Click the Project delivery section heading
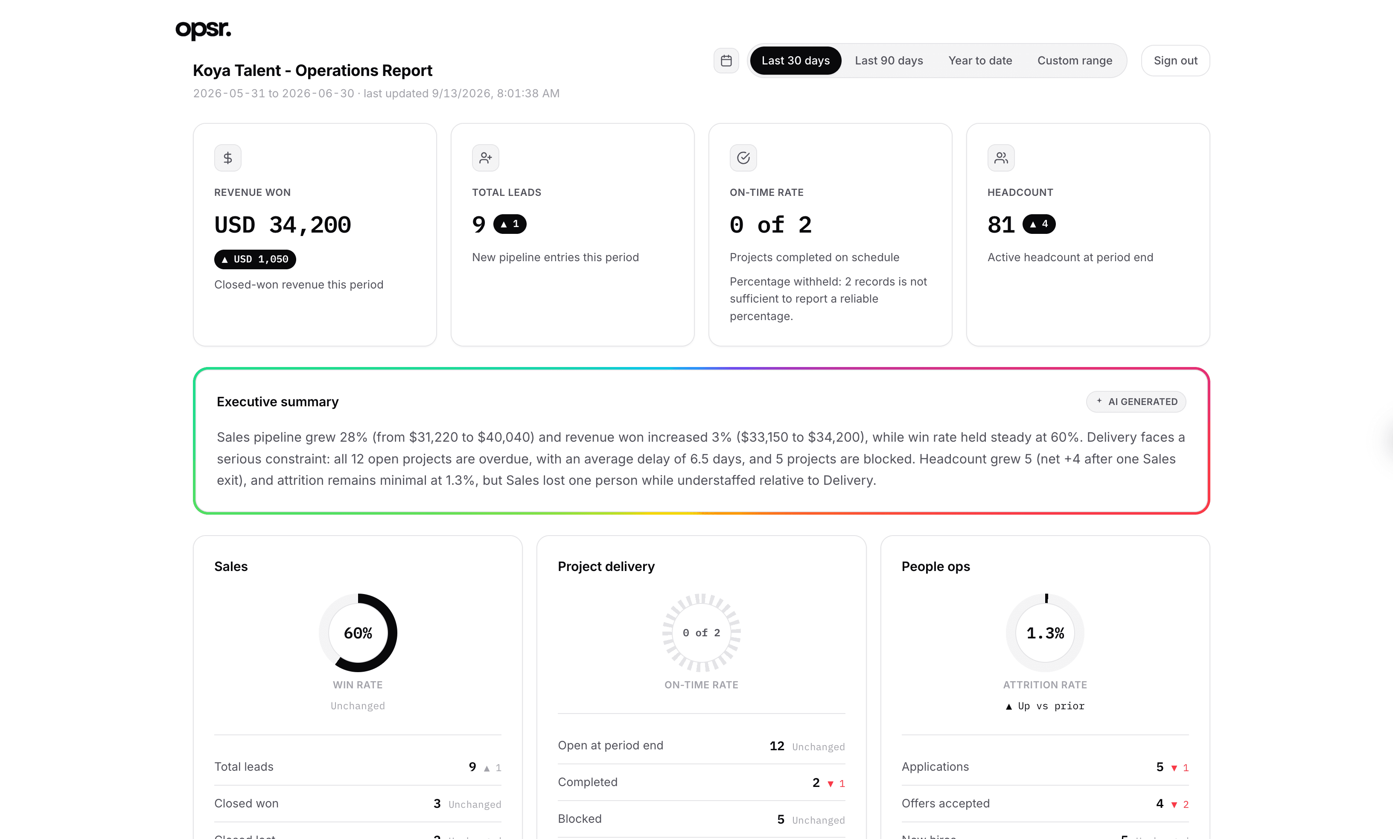1393x839 pixels. tap(606, 566)
